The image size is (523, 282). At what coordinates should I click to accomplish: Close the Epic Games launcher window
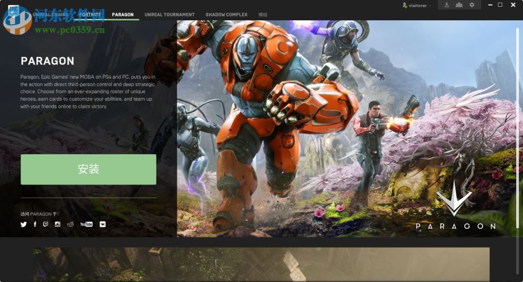coord(513,5)
